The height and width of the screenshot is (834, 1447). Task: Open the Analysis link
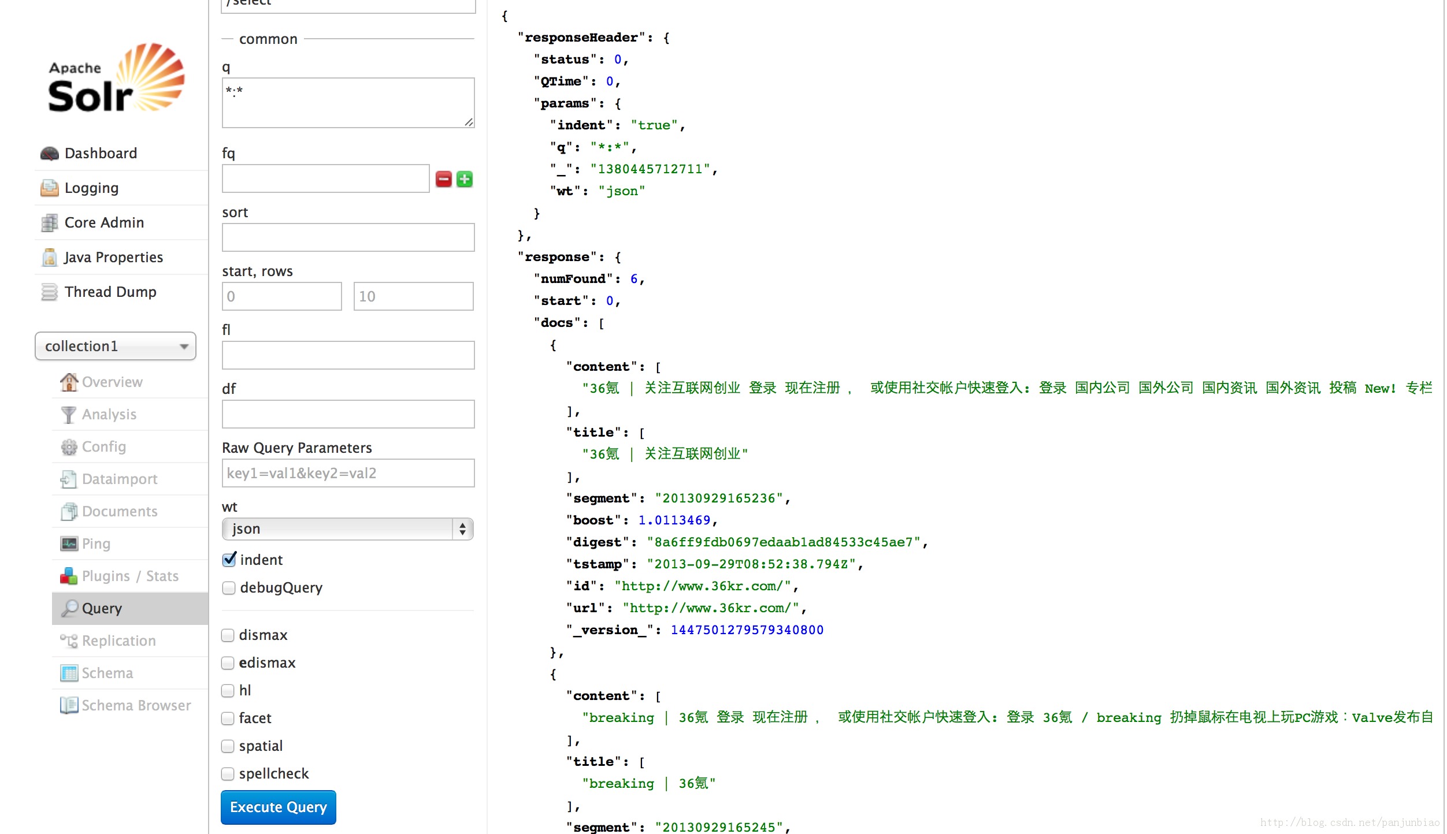pyautogui.click(x=109, y=414)
